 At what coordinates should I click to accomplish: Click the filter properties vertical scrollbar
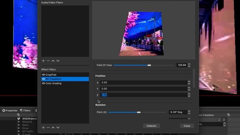194,78
